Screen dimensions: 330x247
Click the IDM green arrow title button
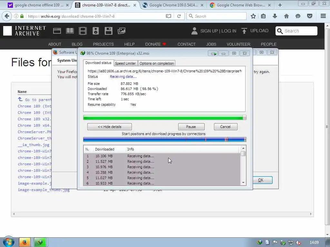[x=213, y=54]
